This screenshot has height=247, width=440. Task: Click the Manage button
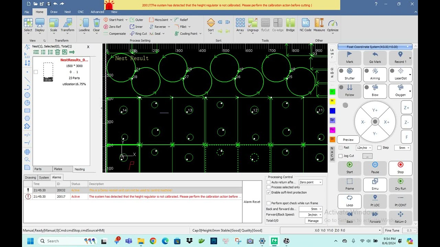(x=313, y=221)
